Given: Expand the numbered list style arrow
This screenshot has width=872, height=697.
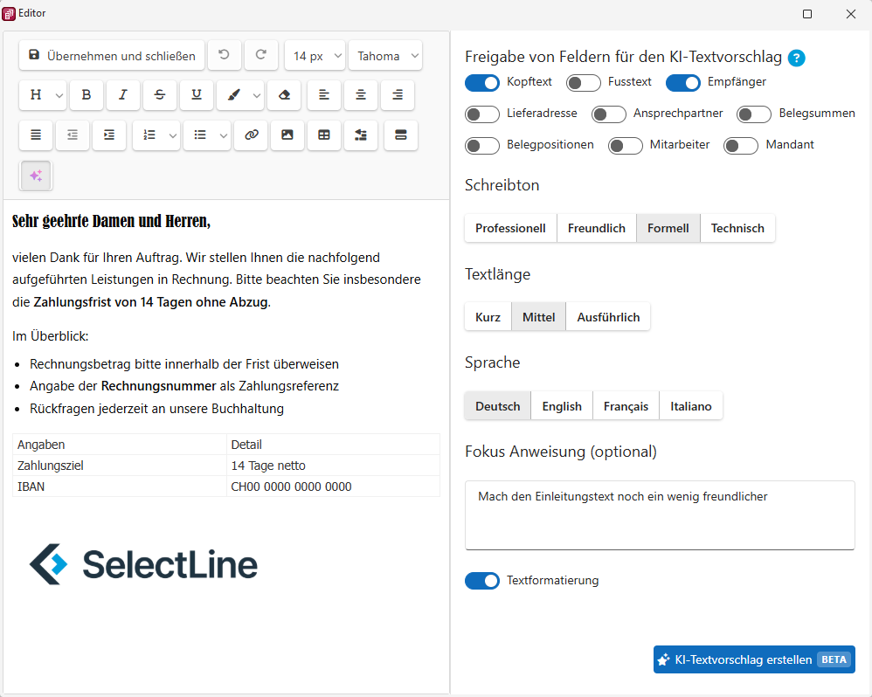Looking at the screenshot, I should pos(173,135).
